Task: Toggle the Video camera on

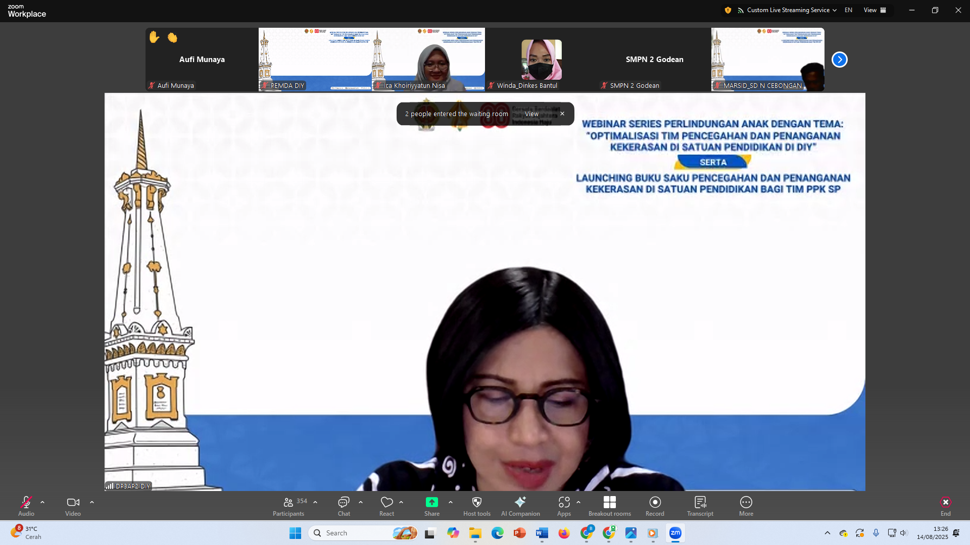Action: click(73, 502)
